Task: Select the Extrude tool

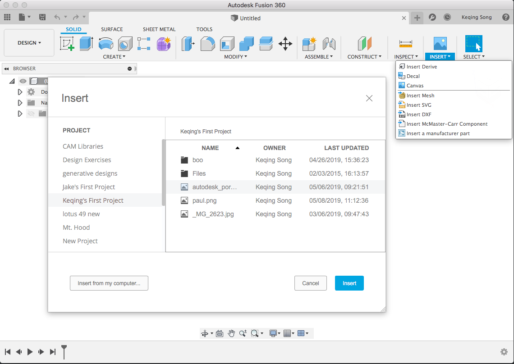Action: pyautogui.click(x=86, y=44)
